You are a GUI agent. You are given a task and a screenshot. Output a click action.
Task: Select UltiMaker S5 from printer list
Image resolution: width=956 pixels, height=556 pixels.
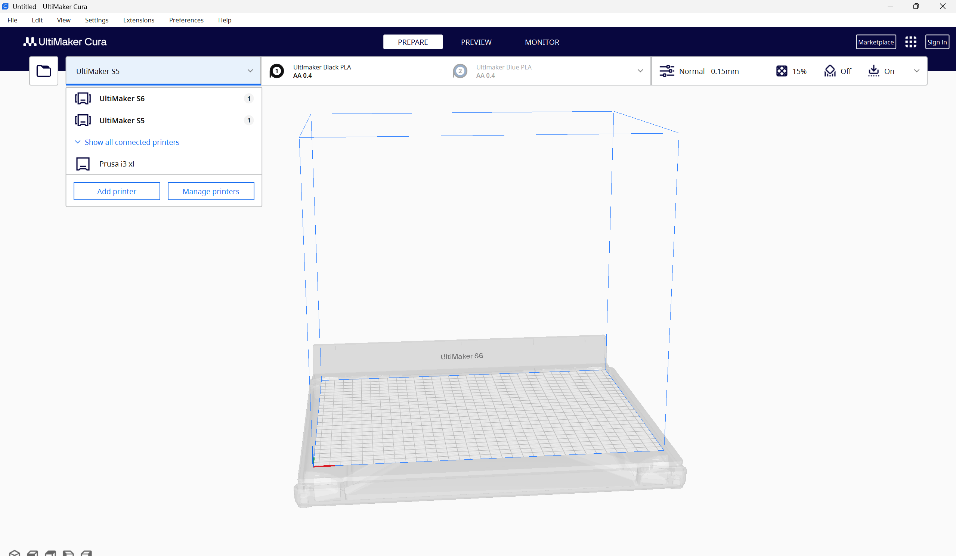click(164, 121)
